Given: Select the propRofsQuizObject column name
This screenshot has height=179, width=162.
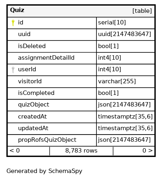Looking at the screenshot, I should 47,140.
